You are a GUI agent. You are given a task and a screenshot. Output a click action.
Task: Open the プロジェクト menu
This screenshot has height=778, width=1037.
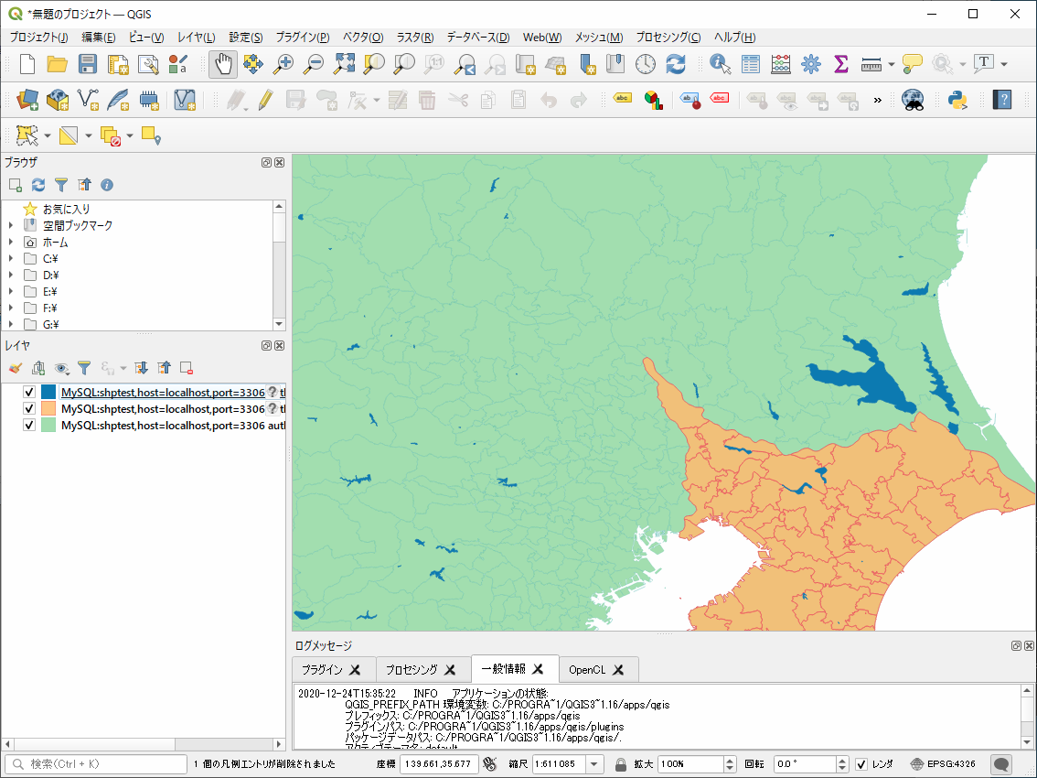39,38
